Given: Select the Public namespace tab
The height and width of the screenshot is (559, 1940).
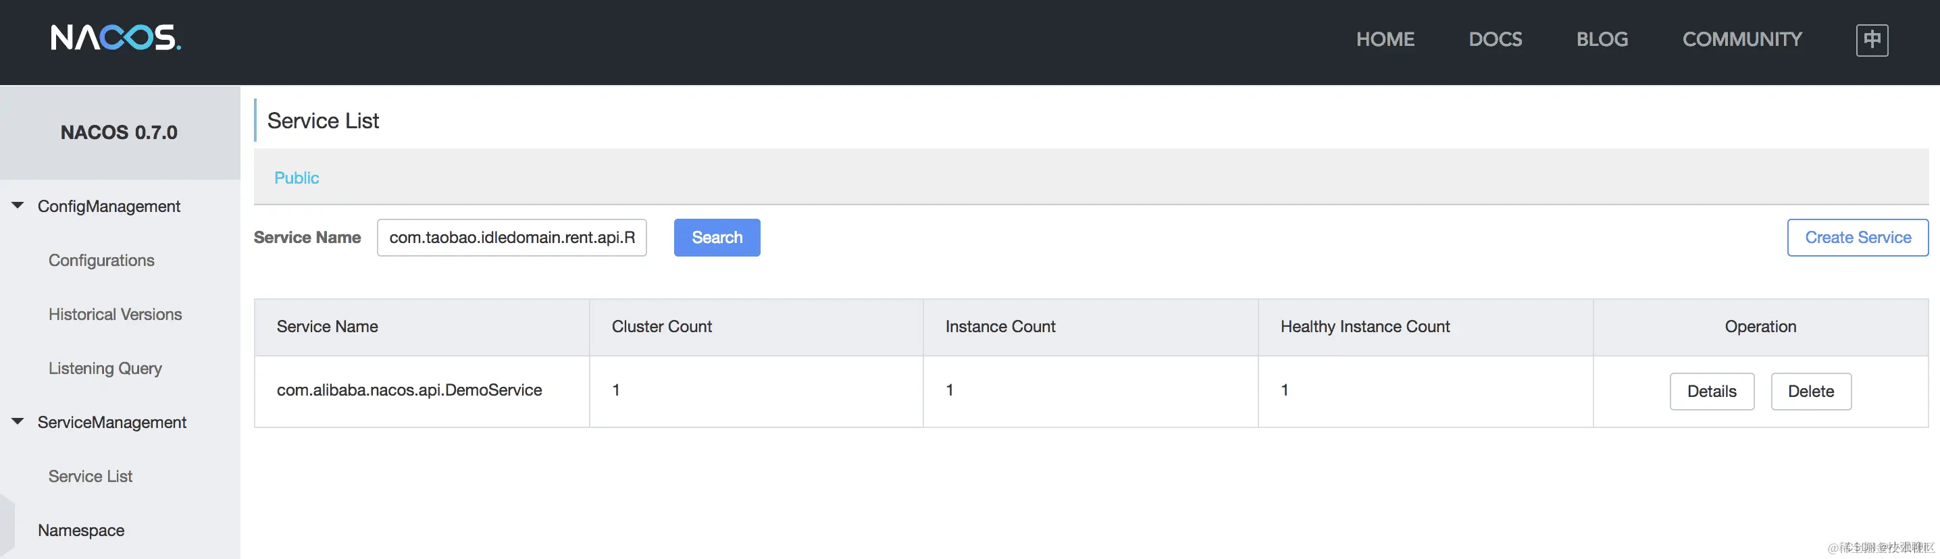Looking at the screenshot, I should pyautogui.click(x=297, y=178).
